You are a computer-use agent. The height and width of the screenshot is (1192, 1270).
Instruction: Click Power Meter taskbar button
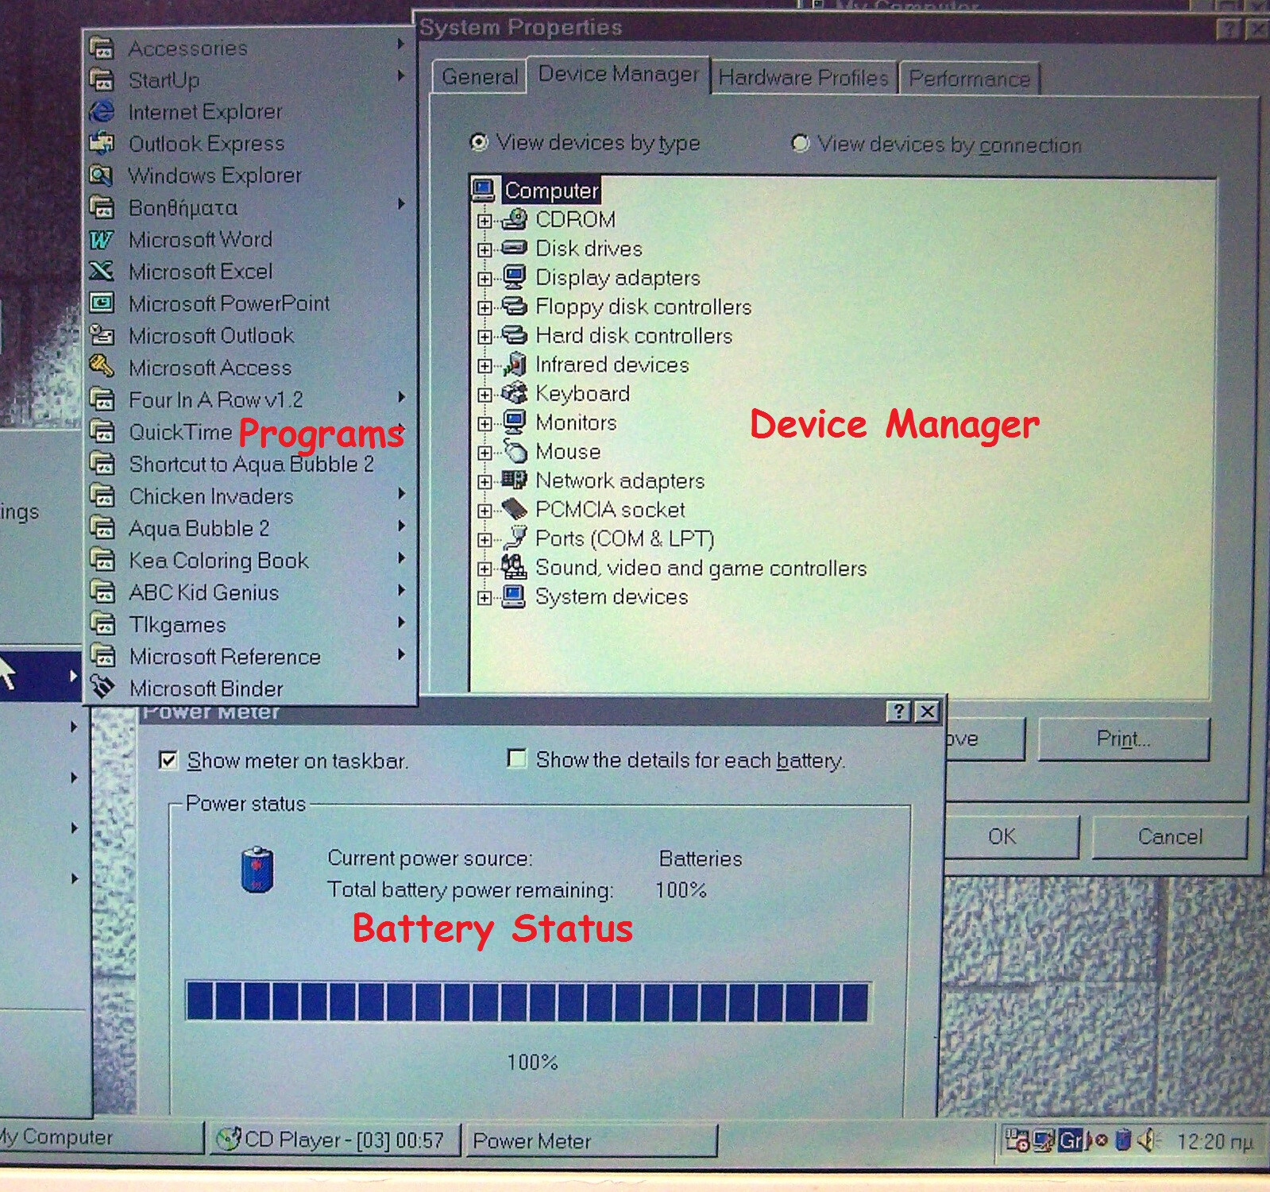click(591, 1141)
